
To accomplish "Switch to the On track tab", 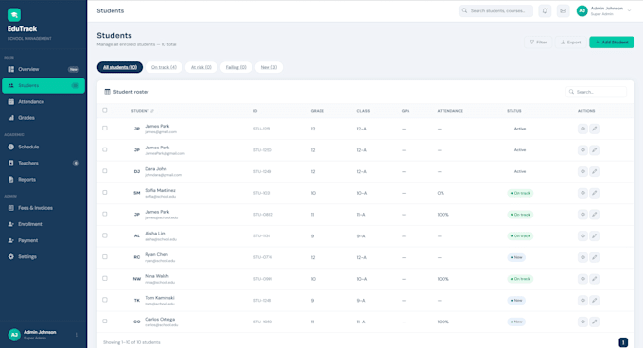I will pyautogui.click(x=164, y=67).
